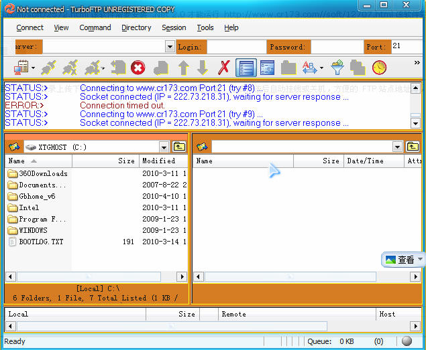Expand the Server address dropdown

pos(170,47)
